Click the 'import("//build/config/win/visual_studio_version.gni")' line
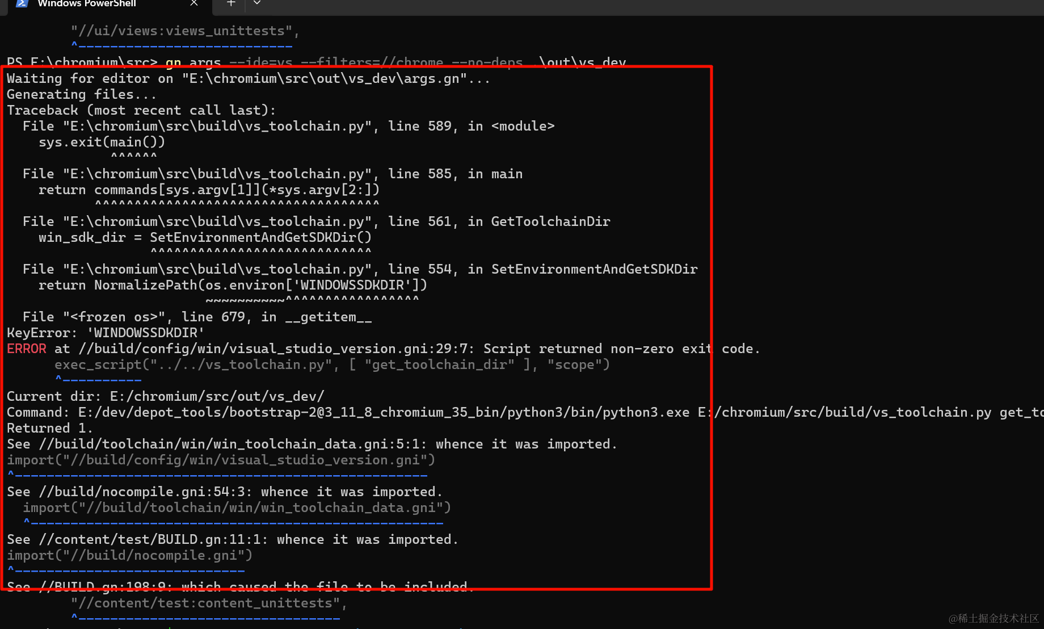This screenshot has width=1044, height=629. pos(221,460)
